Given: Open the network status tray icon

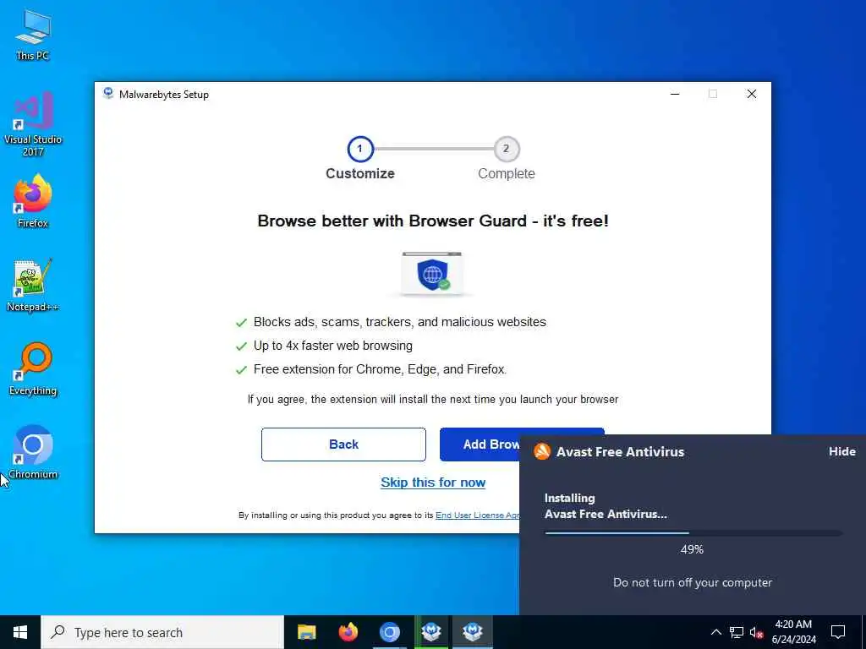Looking at the screenshot, I should [737, 632].
